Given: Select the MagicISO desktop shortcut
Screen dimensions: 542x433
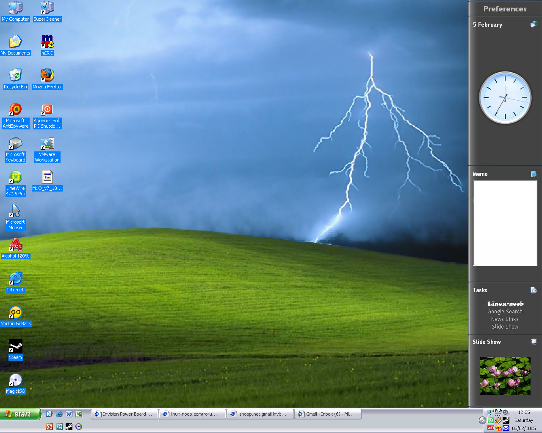Looking at the screenshot, I should click(x=16, y=381).
